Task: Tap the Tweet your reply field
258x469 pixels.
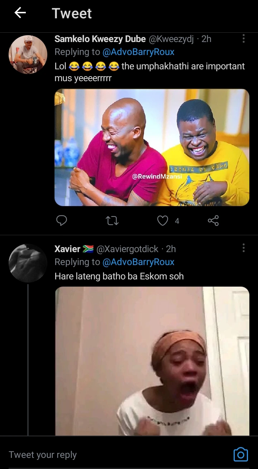Action: [107, 455]
